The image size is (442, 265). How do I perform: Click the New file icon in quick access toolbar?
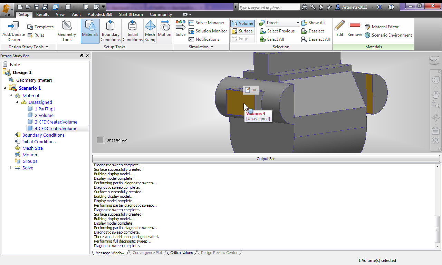pyautogui.click(x=20, y=7)
